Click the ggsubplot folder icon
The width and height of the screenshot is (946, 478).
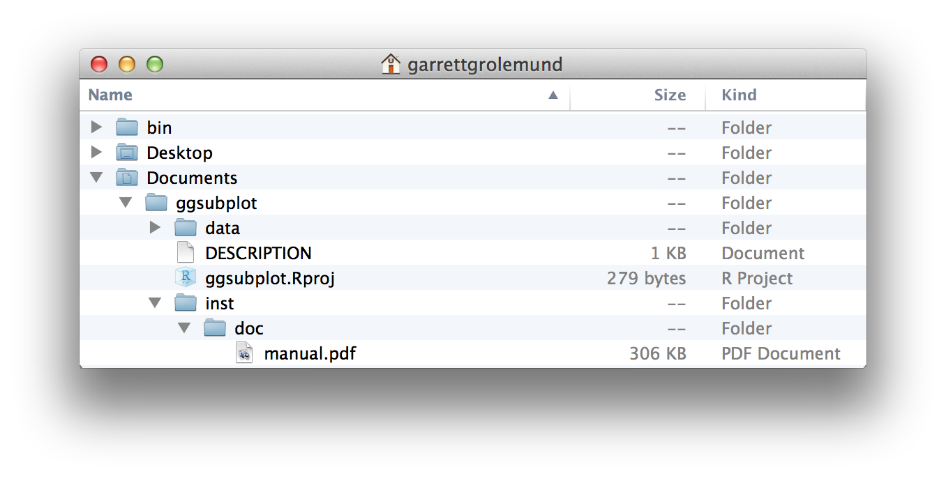[x=156, y=203]
